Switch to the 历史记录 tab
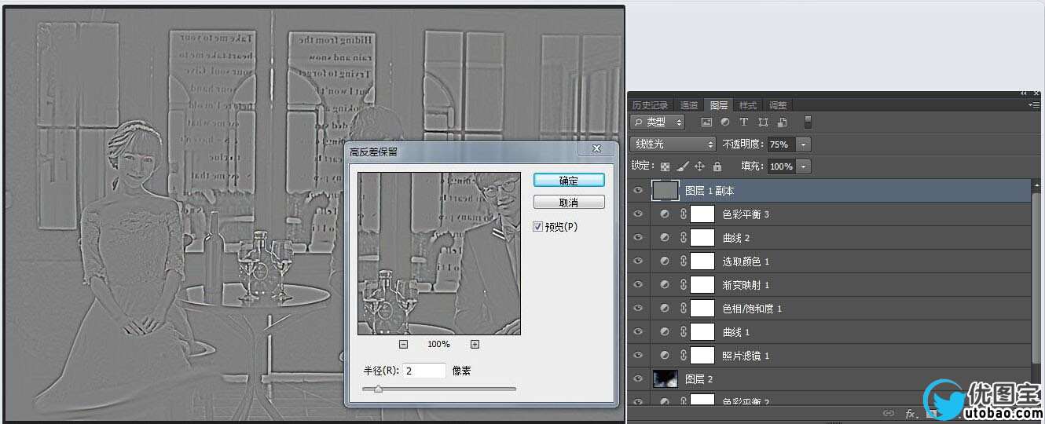Image resolution: width=1045 pixels, height=424 pixels. (650, 105)
